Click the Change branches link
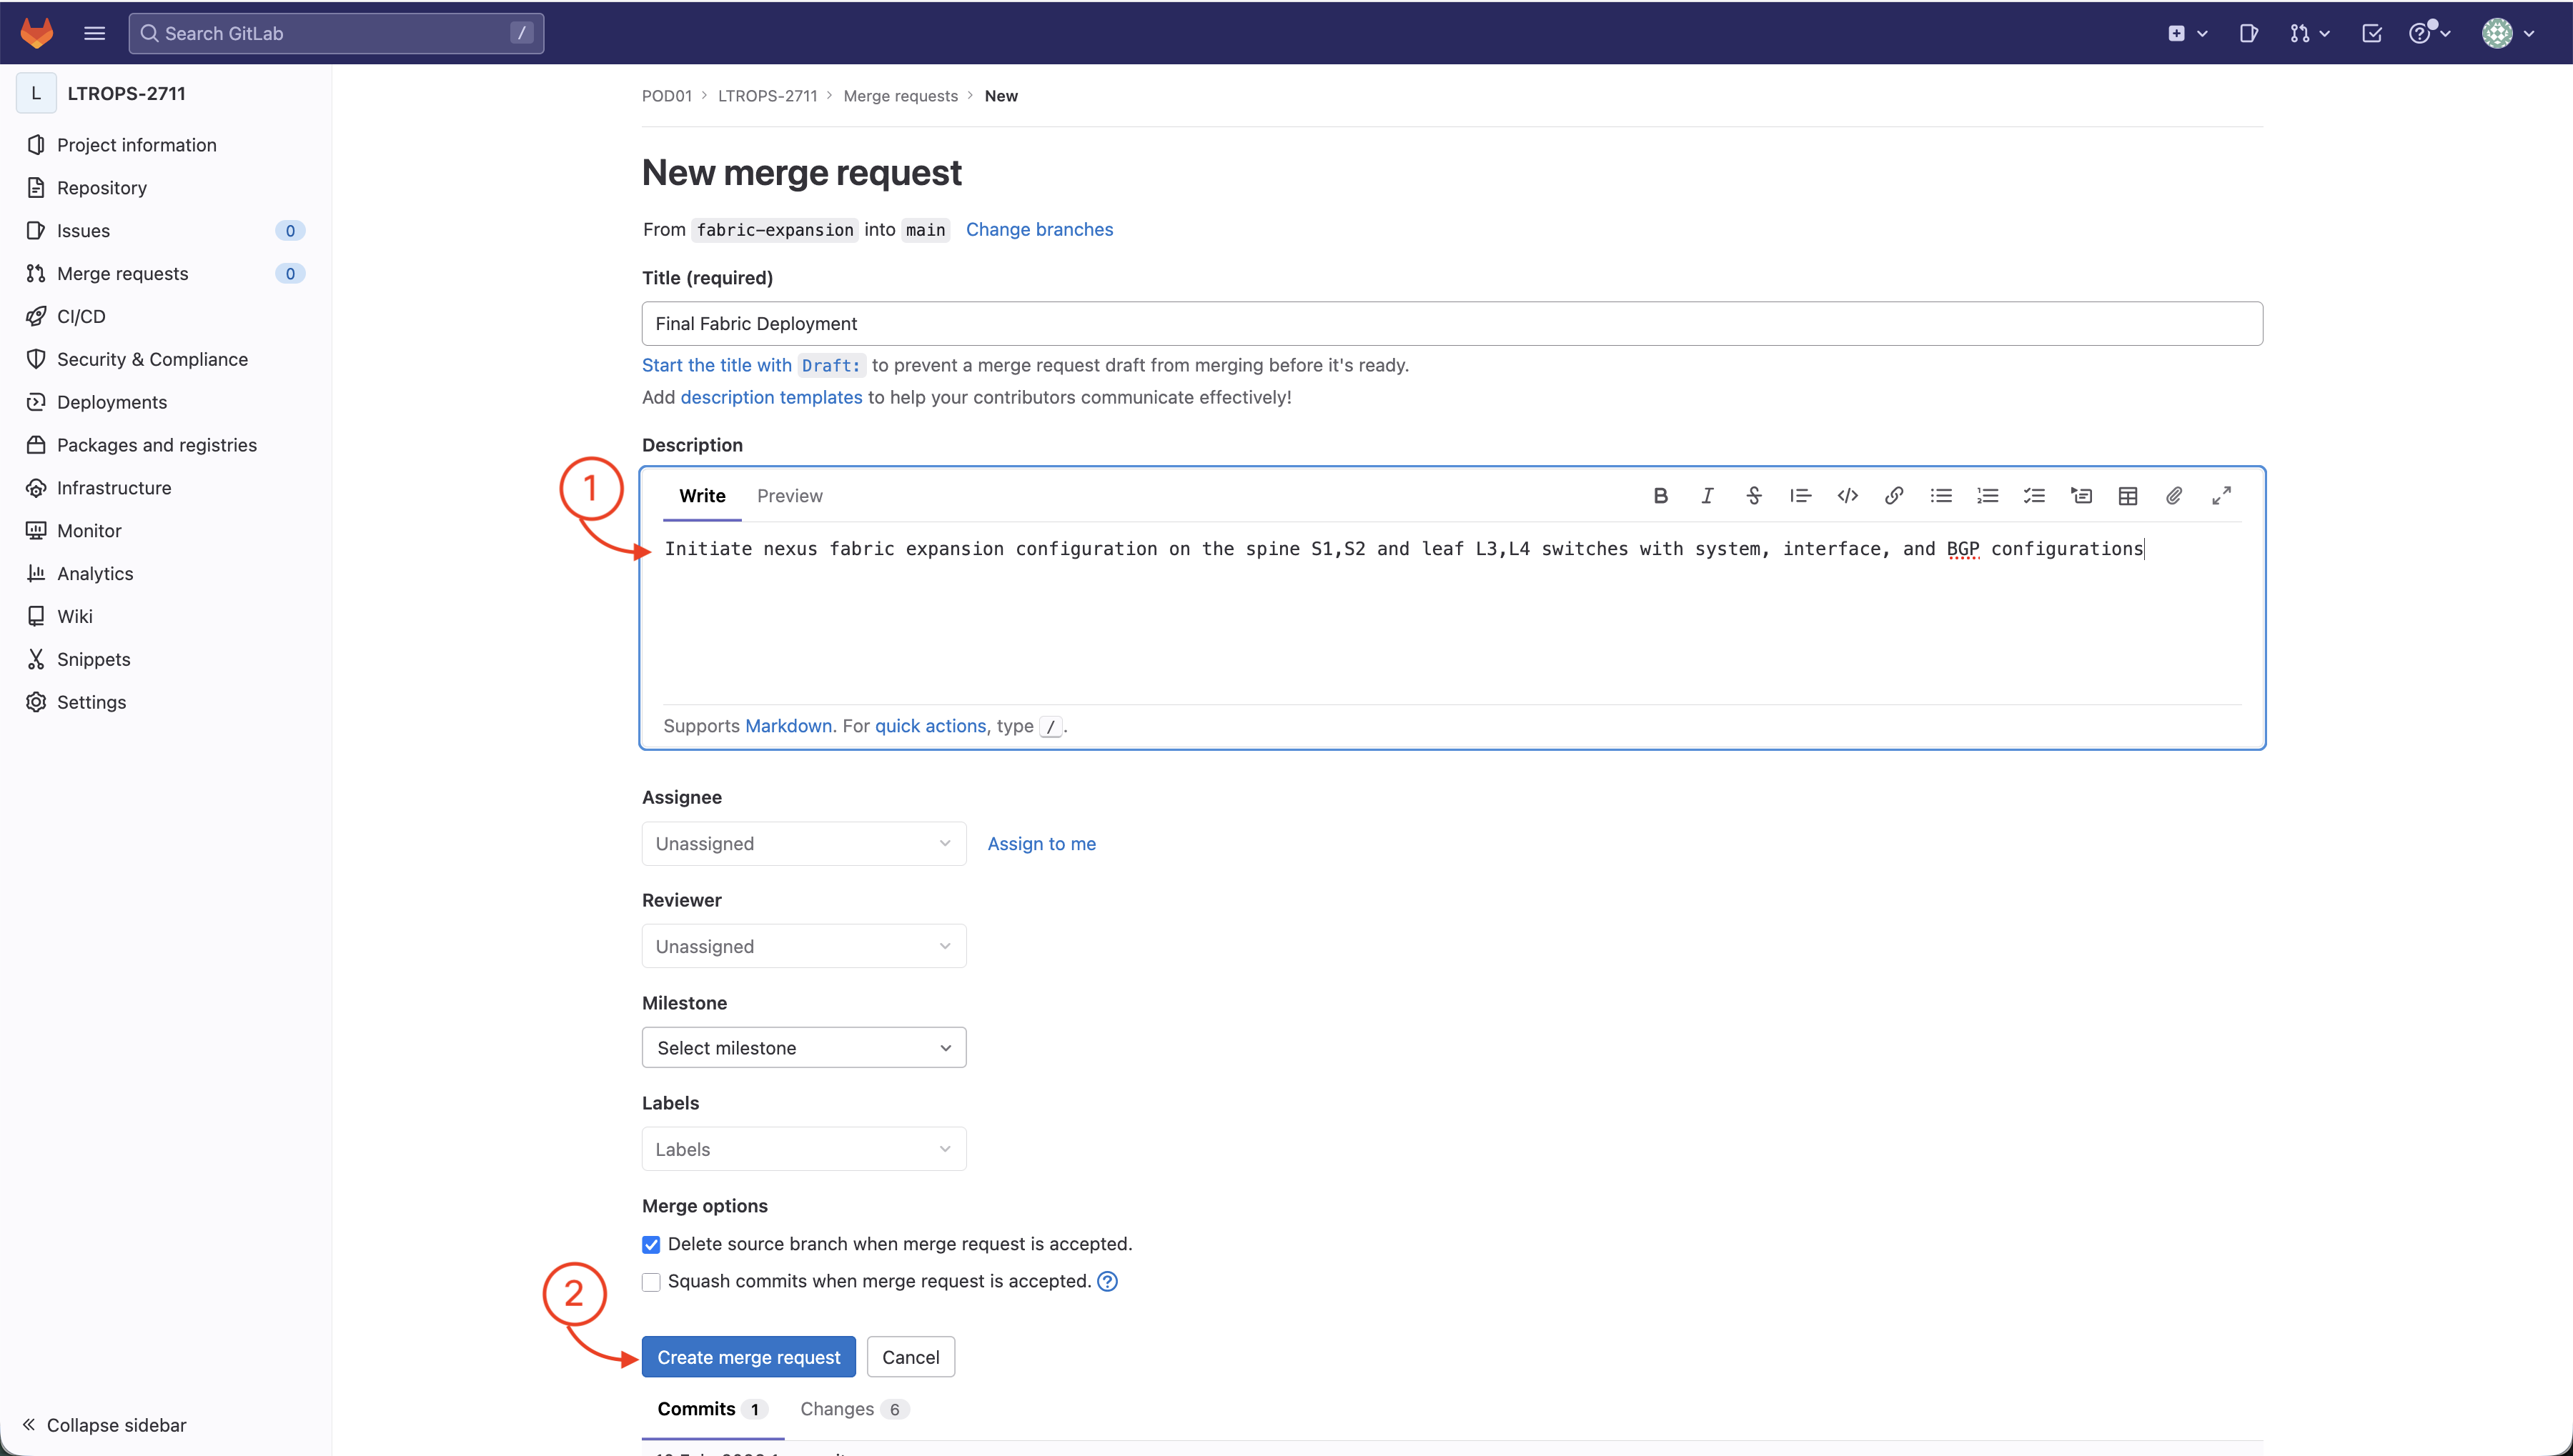This screenshot has height=1456, width=2573. pyautogui.click(x=1038, y=229)
